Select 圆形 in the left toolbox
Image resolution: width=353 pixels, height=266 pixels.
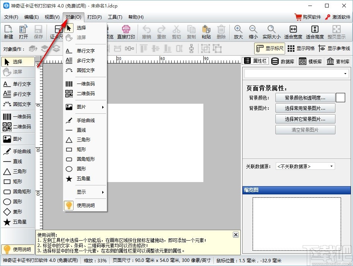pos(18,201)
